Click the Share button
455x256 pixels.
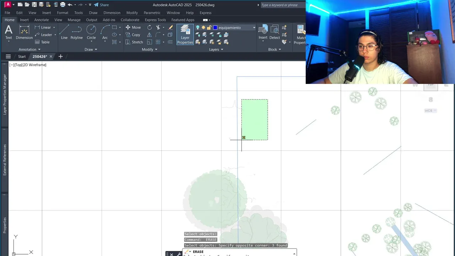101,5
